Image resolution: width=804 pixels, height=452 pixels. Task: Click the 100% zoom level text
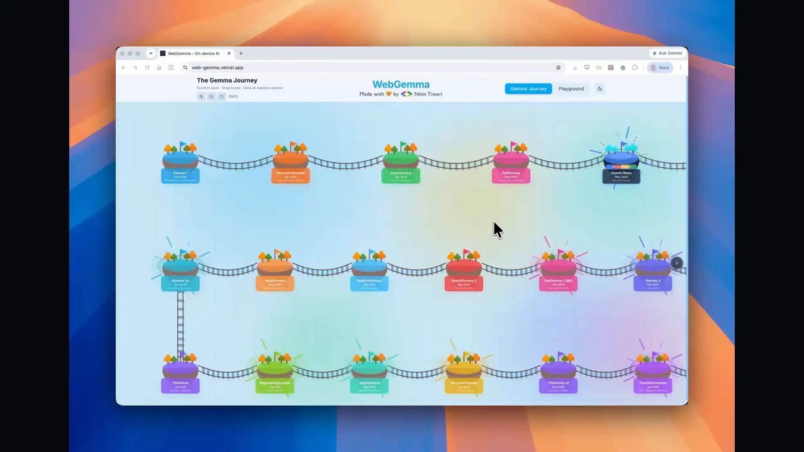pyautogui.click(x=233, y=96)
